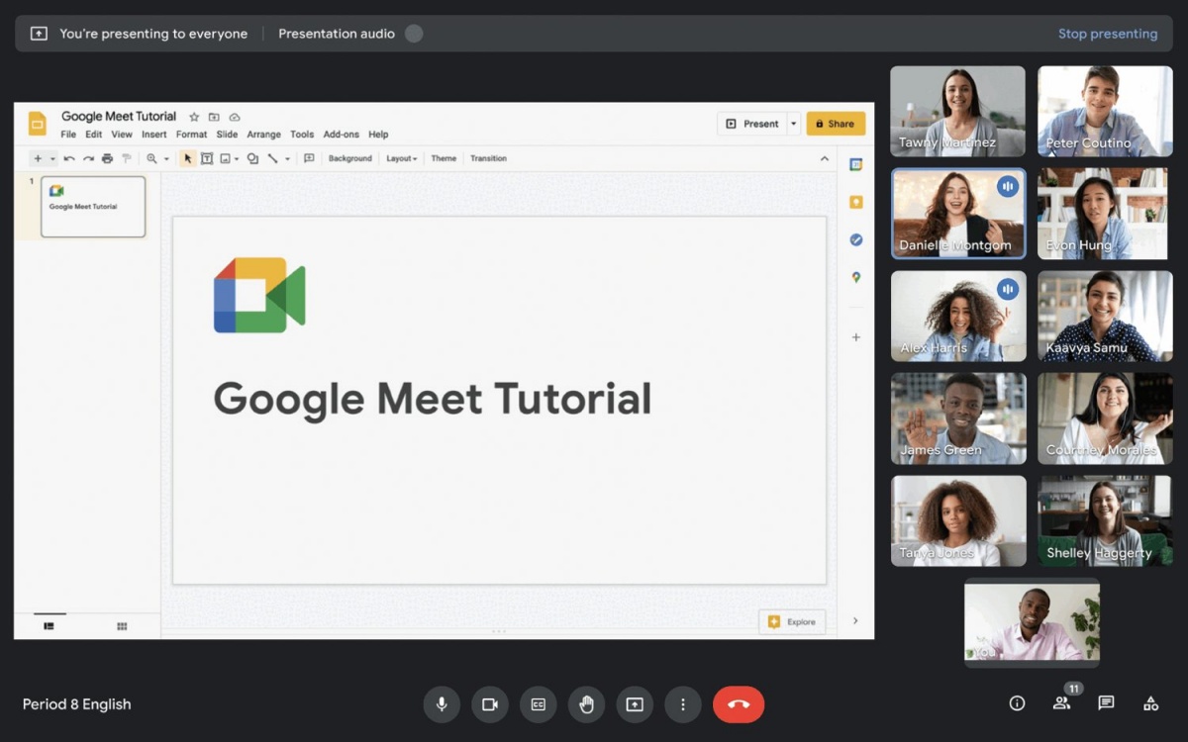
Task: Click the Background button
Action: coord(350,158)
